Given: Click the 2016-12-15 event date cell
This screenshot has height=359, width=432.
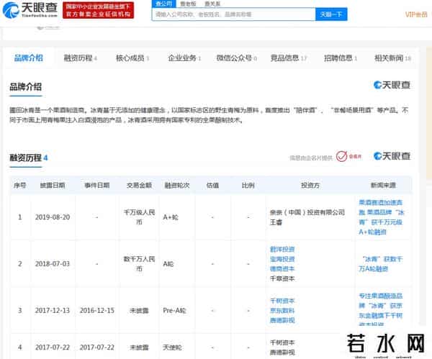Looking at the screenshot, I should [x=97, y=311].
